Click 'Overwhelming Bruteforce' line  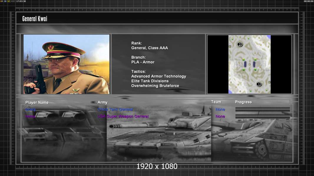[155, 86]
